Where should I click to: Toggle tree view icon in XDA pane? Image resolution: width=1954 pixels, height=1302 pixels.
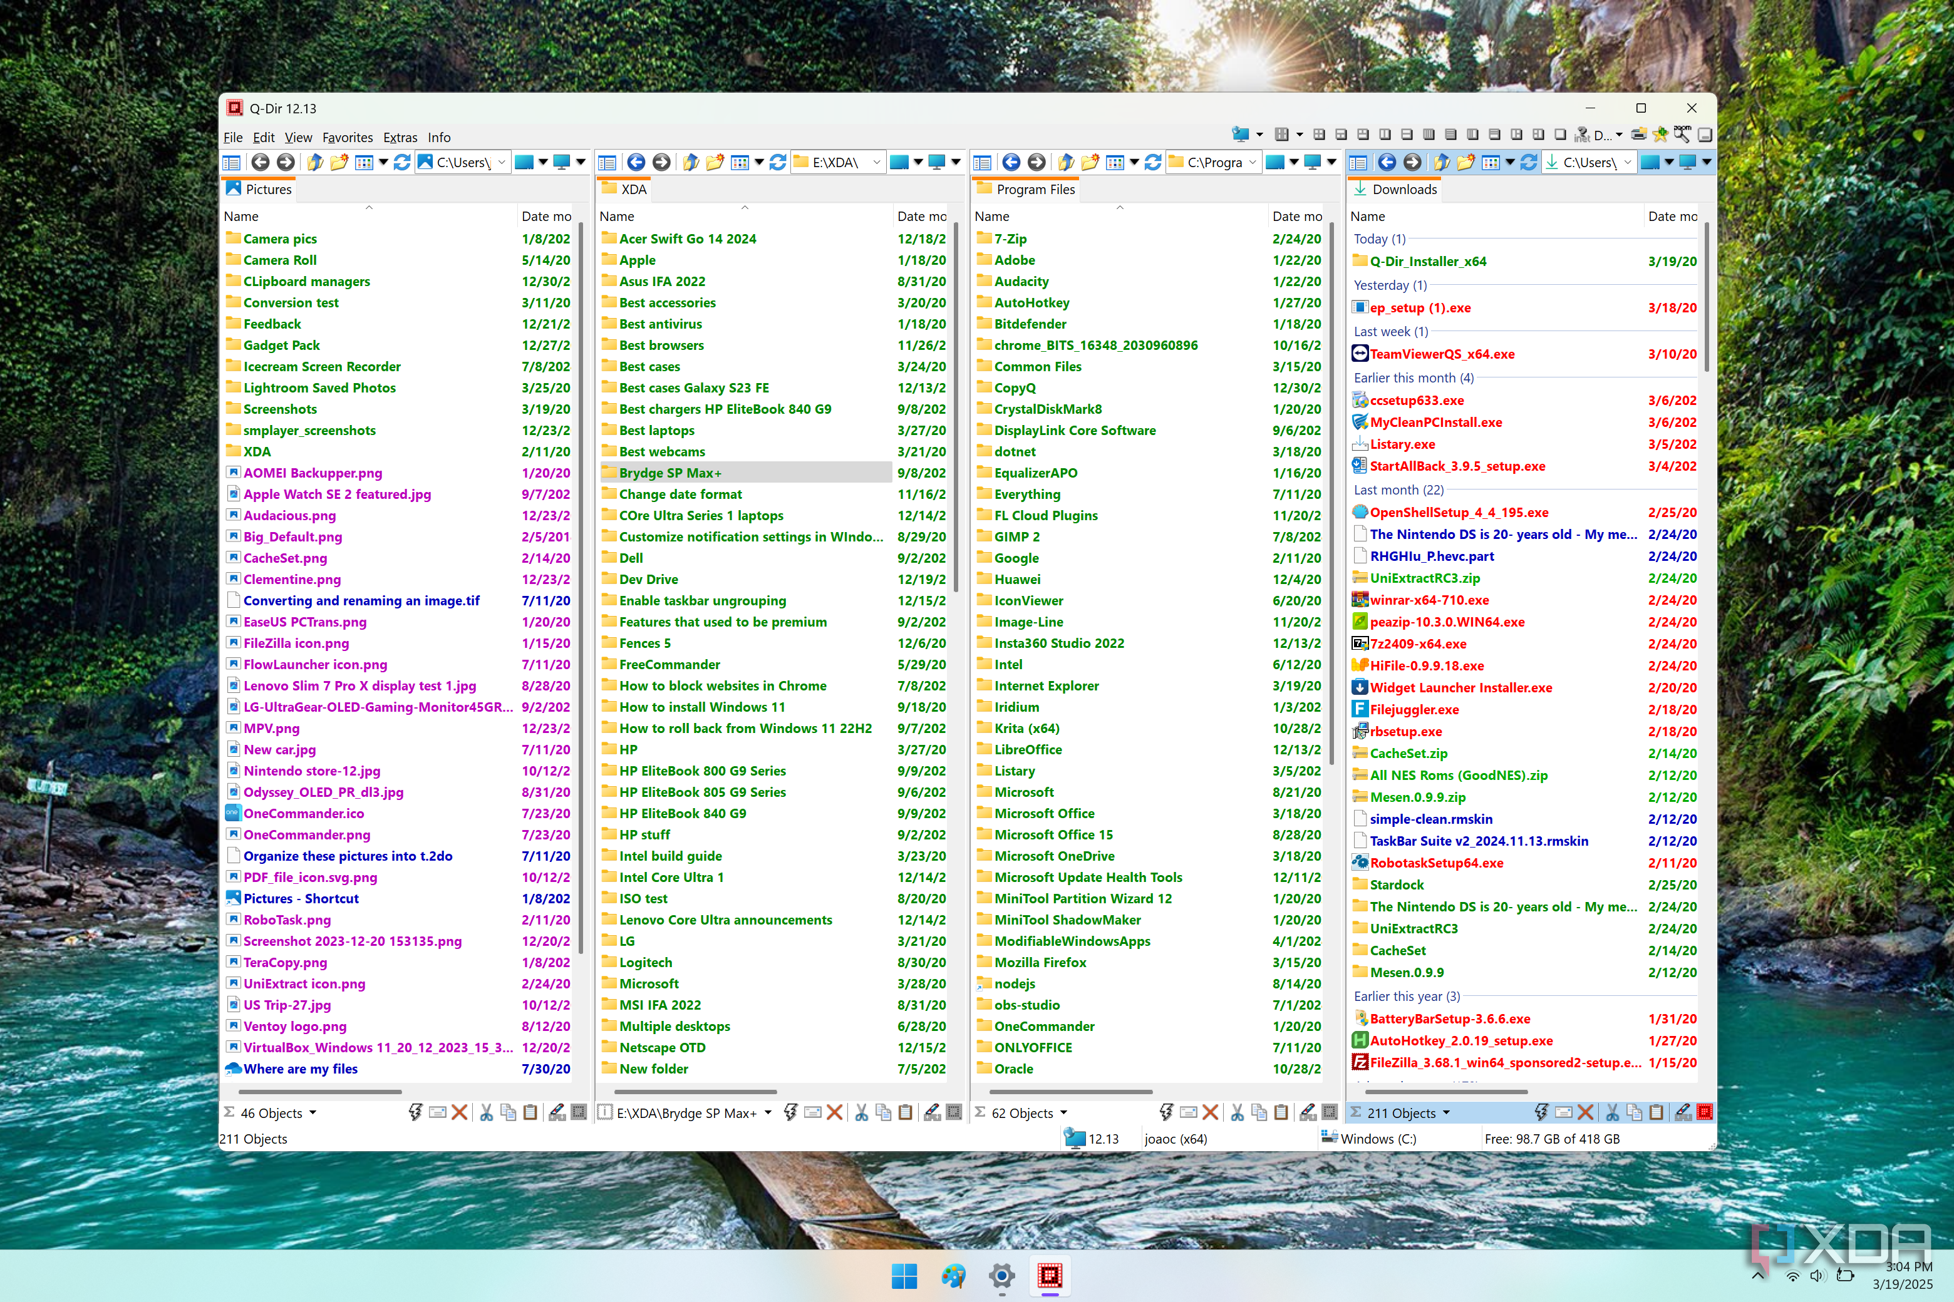[x=607, y=163]
